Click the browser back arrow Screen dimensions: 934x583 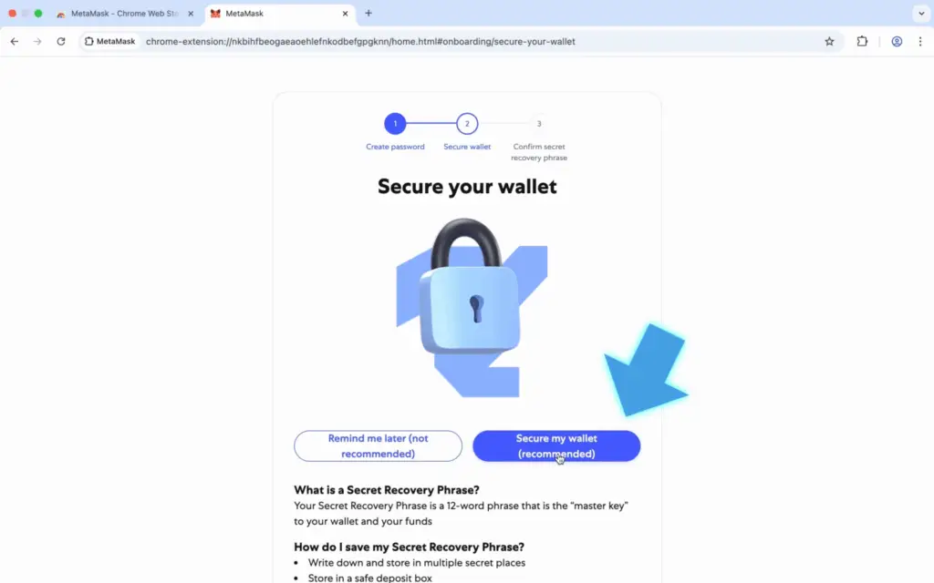pyautogui.click(x=15, y=42)
